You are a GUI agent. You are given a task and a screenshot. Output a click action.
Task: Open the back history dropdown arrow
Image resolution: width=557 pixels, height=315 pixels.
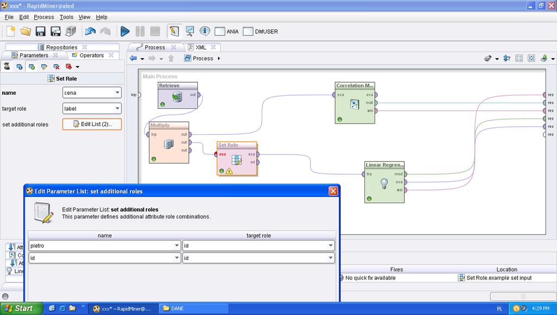tap(142, 59)
